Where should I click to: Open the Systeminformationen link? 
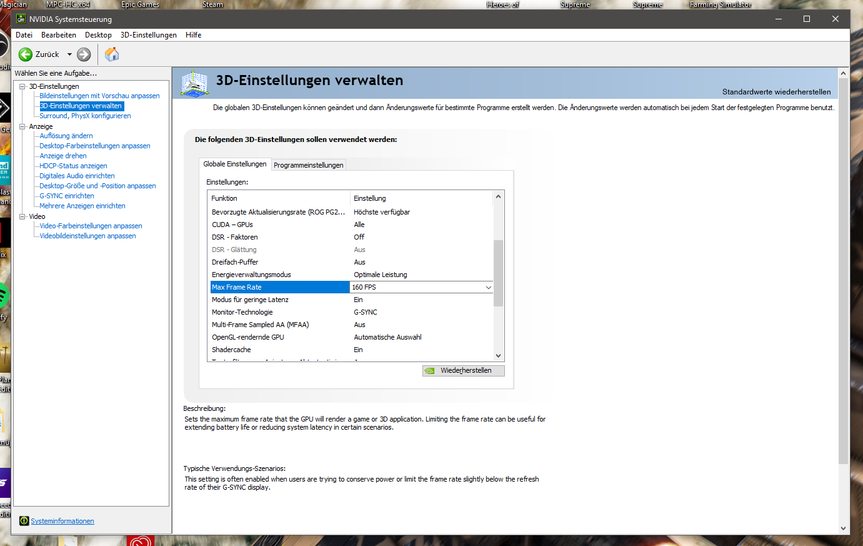[x=62, y=521]
